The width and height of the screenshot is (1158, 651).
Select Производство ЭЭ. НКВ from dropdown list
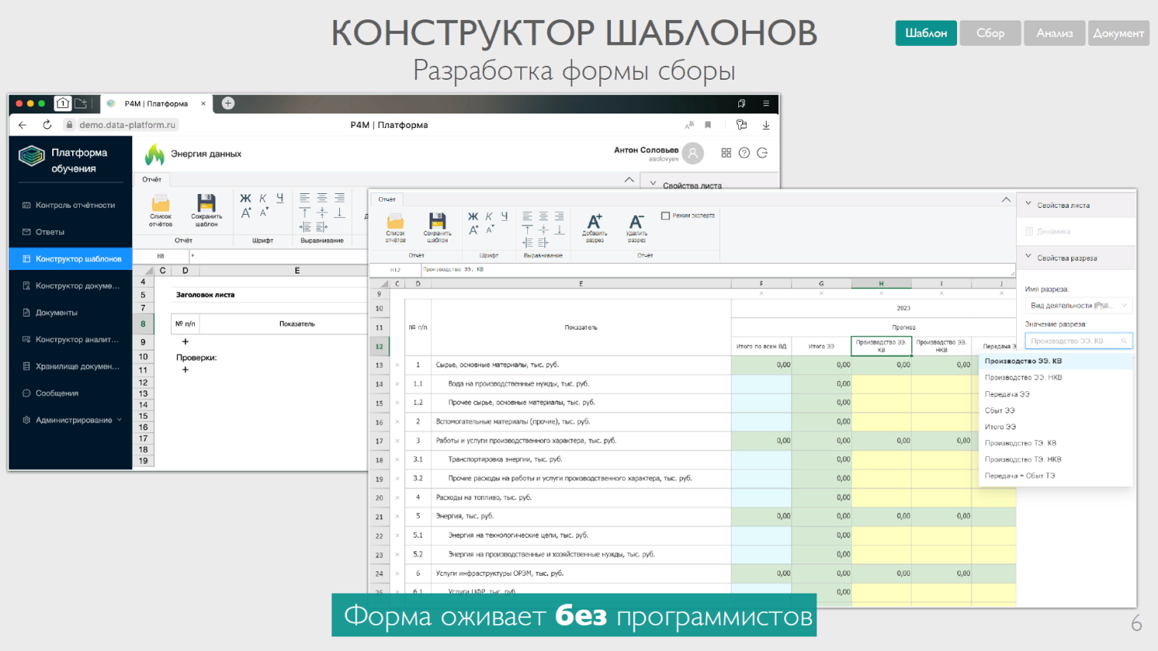tap(1056, 377)
